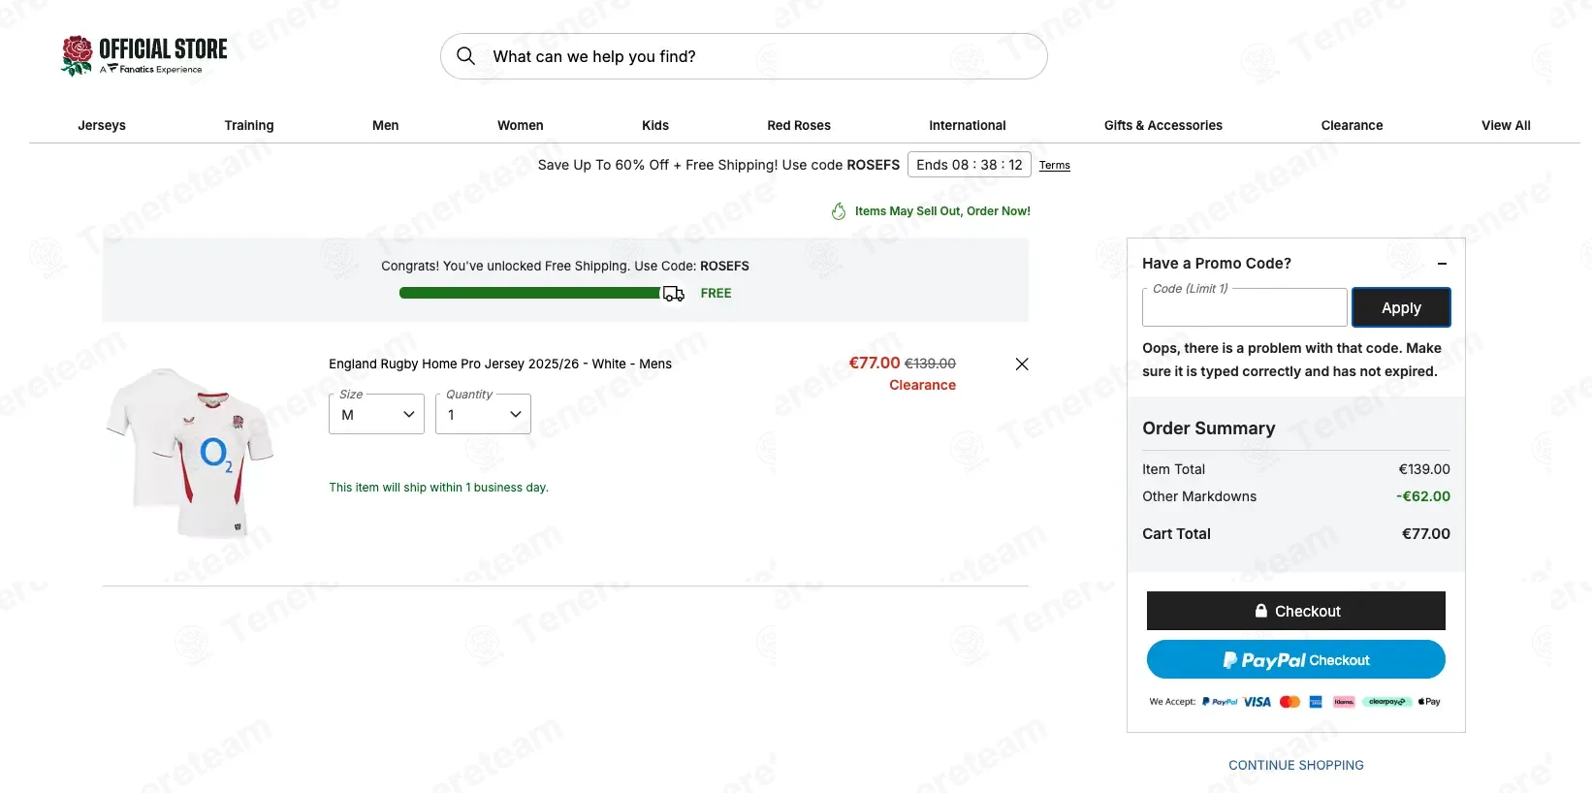The image size is (1592, 793).
Task: Click the Apple Pay payment icon
Action: pos(1429,702)
